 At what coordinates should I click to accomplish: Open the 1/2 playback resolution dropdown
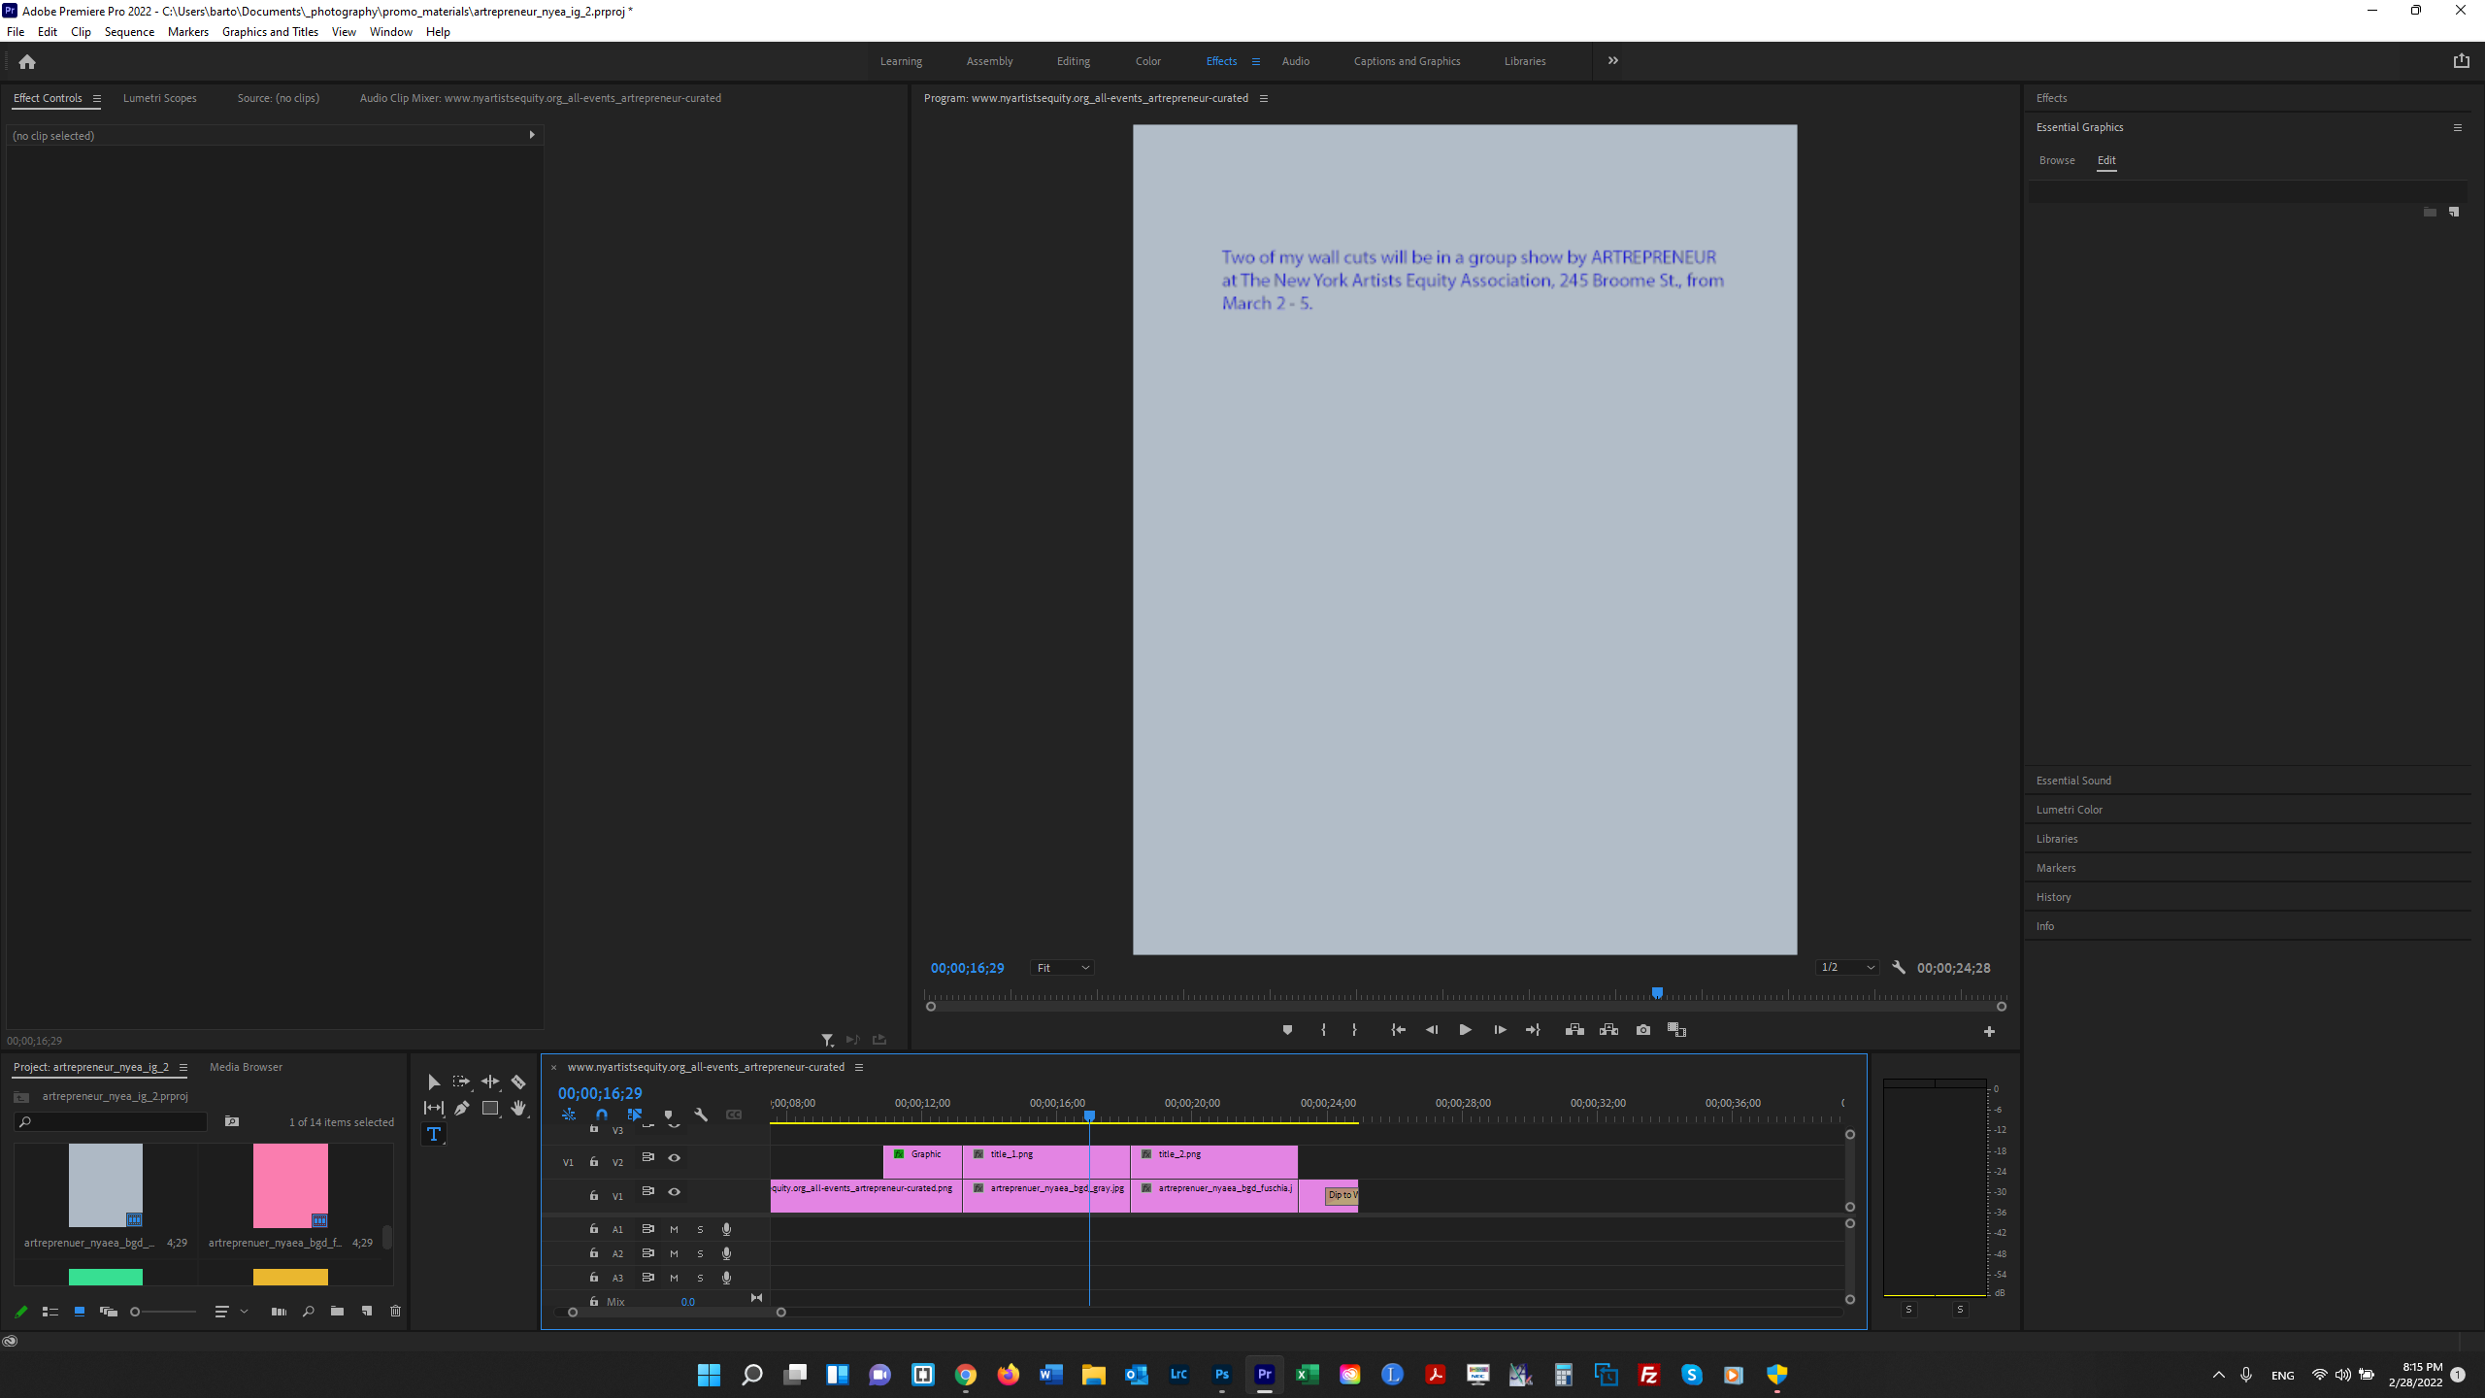coord(1846,967)
